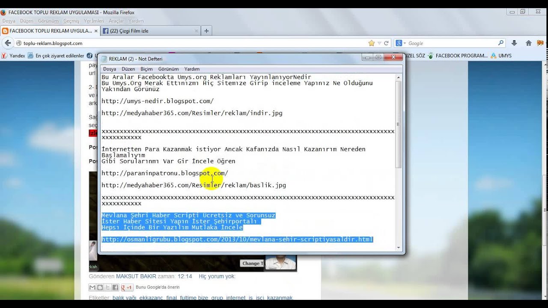Viewport: 548px width, 308px height.
Task: Expand the URL history dropdown arrow
Action: pyautogui.click(x=379, y=43)
